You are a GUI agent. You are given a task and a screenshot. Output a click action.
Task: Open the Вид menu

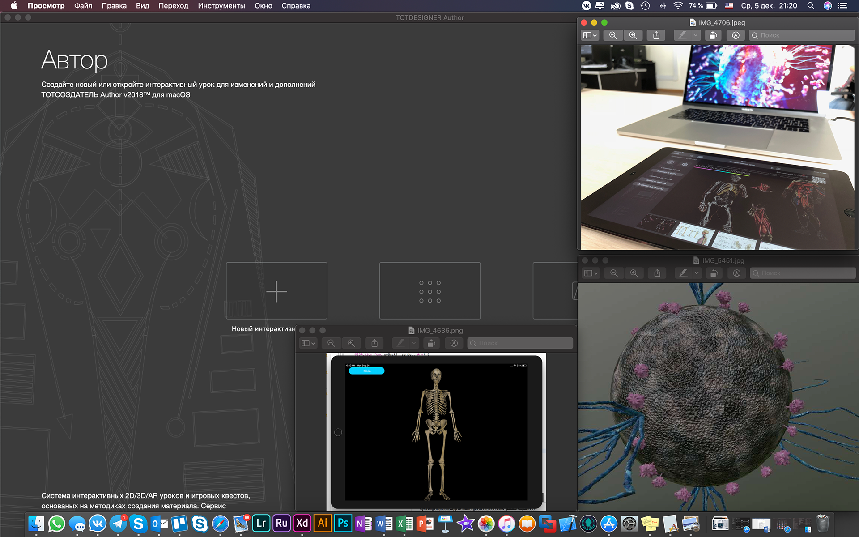coord(143,6)
